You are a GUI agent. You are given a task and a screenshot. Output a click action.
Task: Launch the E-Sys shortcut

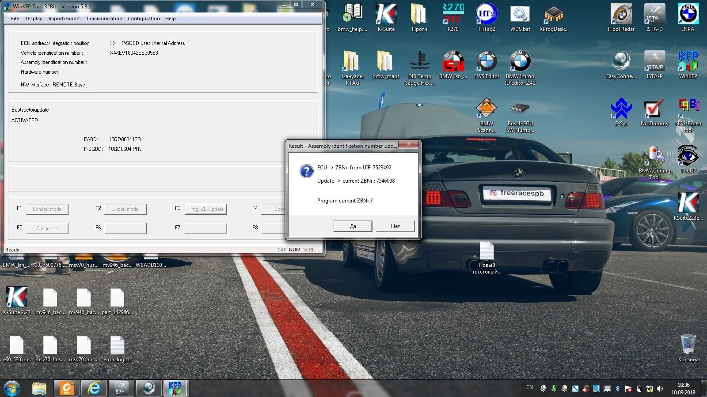[x=621, y=112]
